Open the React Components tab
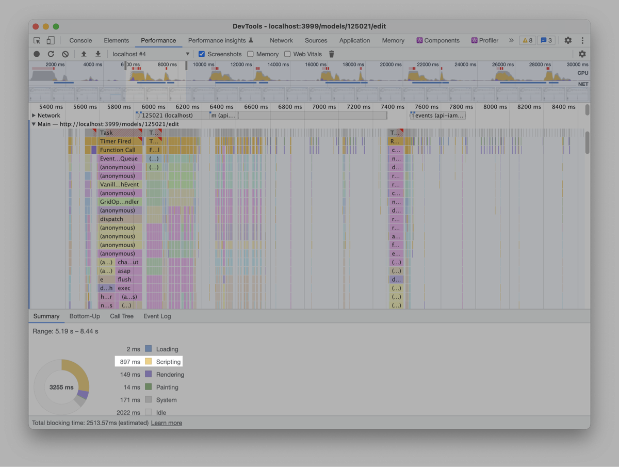 coord(438,40)
